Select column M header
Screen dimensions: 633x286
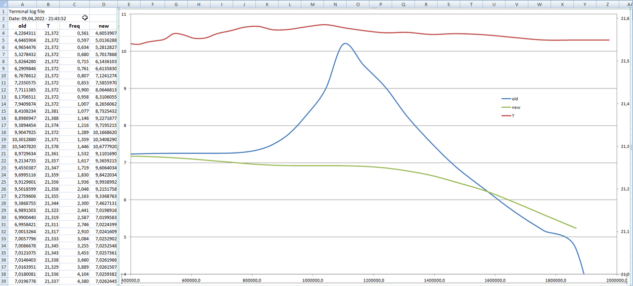pos(313,3)
